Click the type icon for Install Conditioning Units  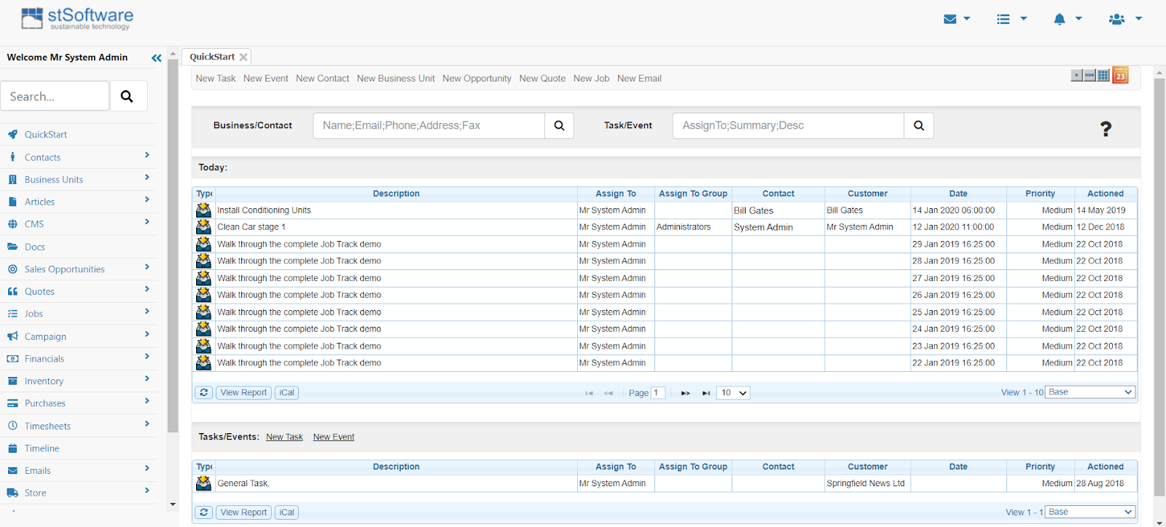coord(203,210)
